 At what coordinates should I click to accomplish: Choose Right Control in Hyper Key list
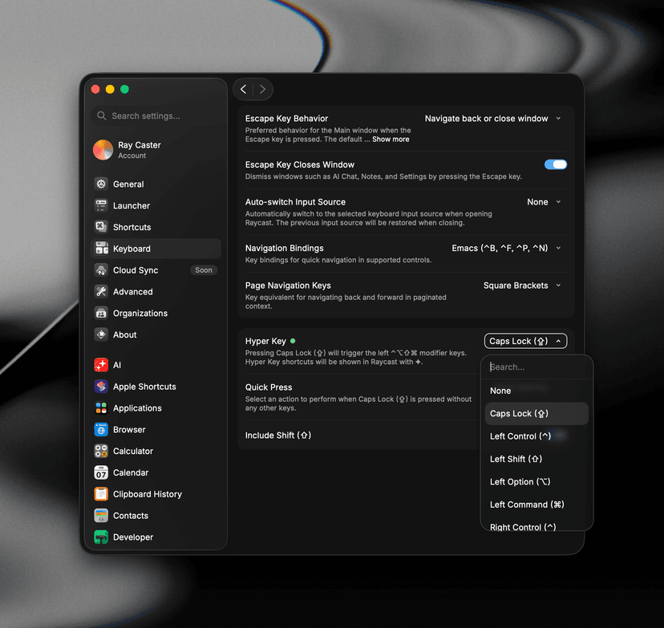(x=536, y=526)
